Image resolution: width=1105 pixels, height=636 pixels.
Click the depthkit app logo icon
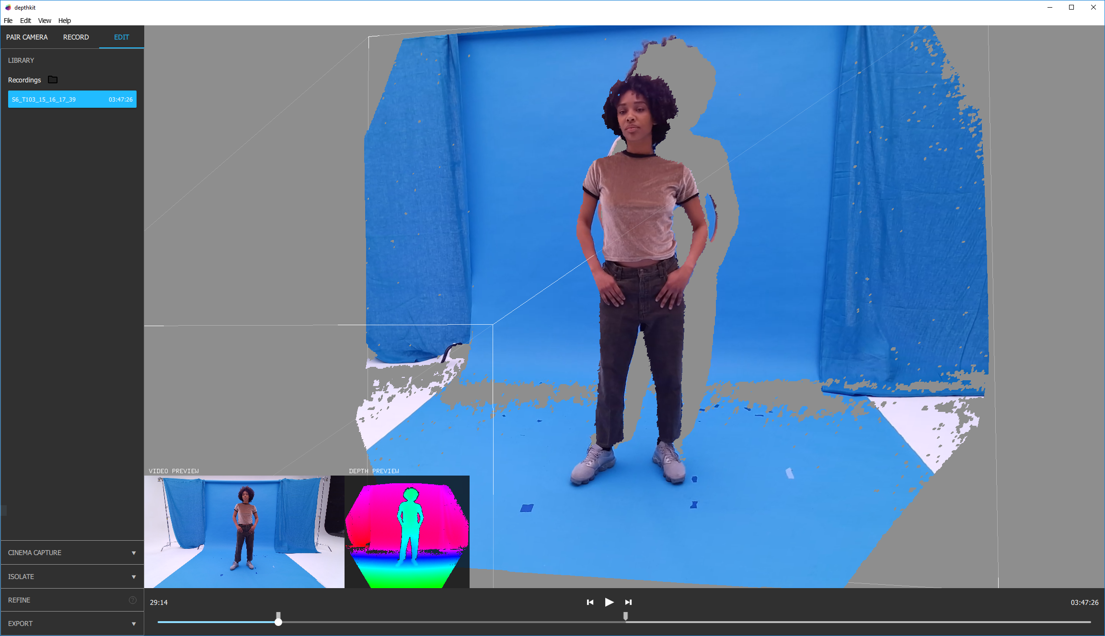tap(8, 7)
